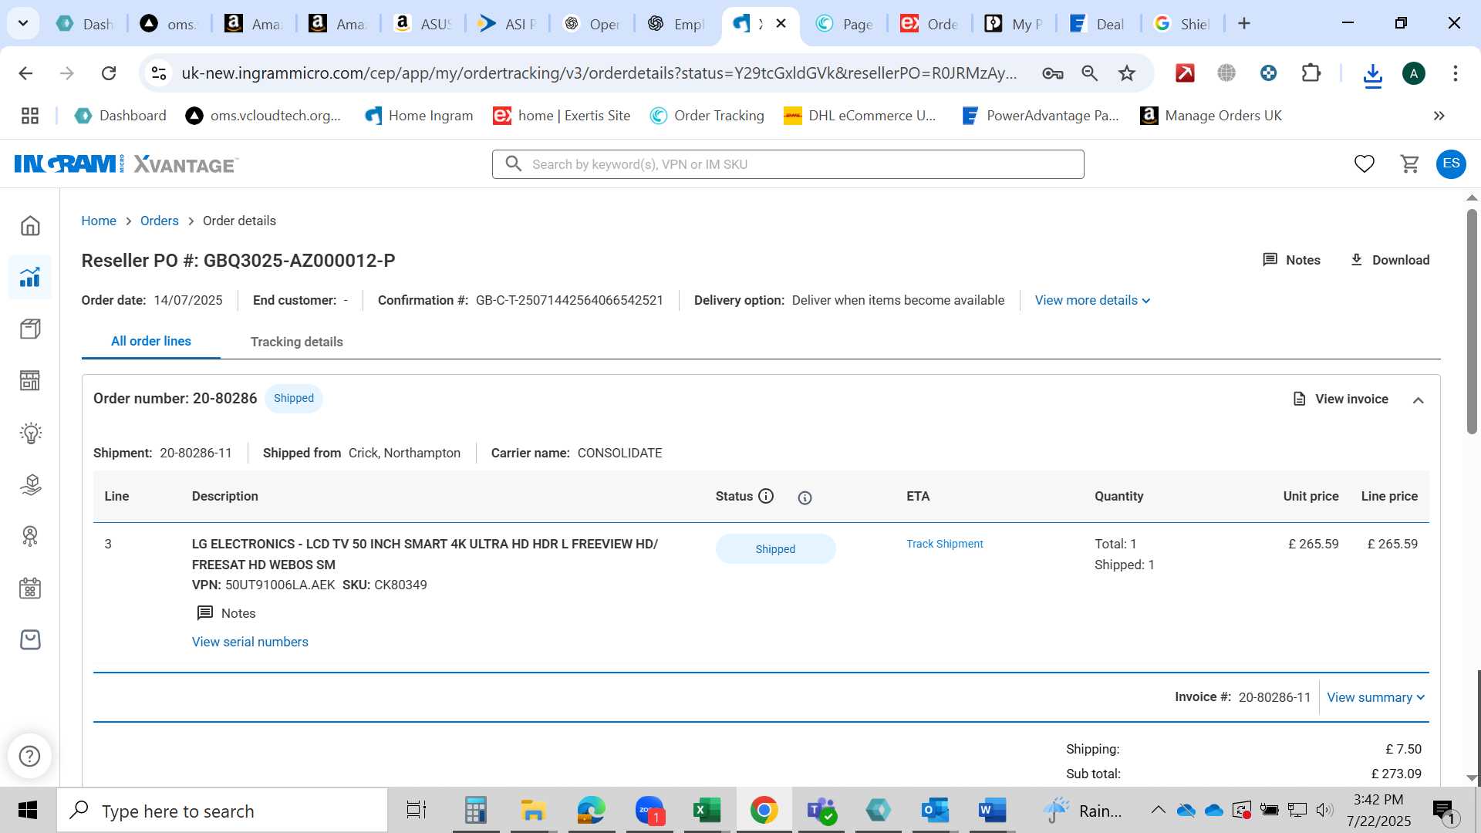Image resolution: width=1481 pixels, height=833 pixels.
Task: Open the page-level Notes button
Action: tap(1291, 260)
